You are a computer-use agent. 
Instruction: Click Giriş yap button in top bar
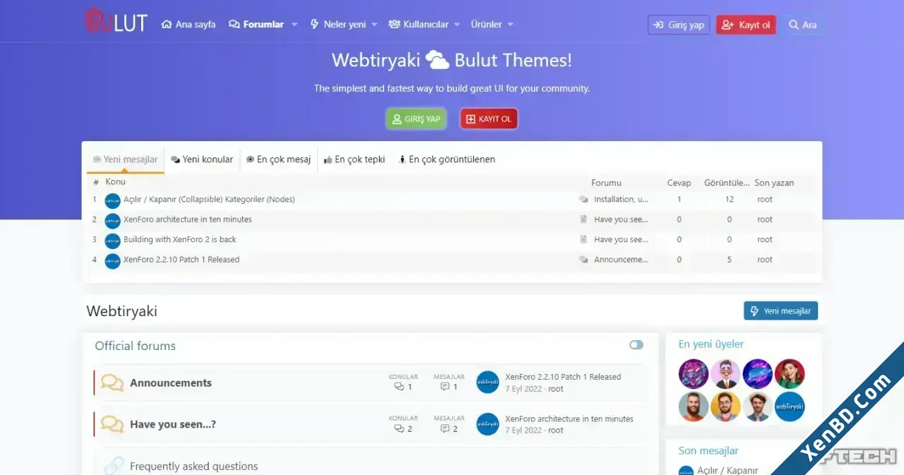click(679, 25)
